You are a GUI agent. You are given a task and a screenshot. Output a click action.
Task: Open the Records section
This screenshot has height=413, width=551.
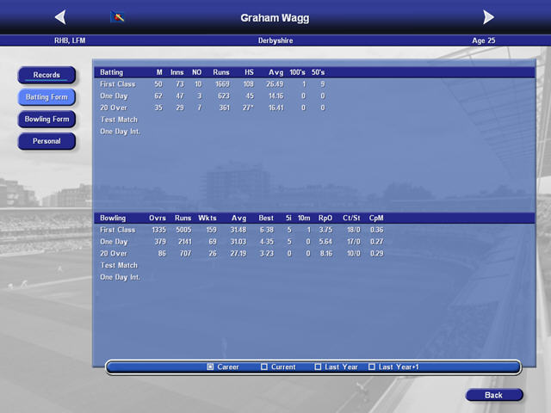46,75
